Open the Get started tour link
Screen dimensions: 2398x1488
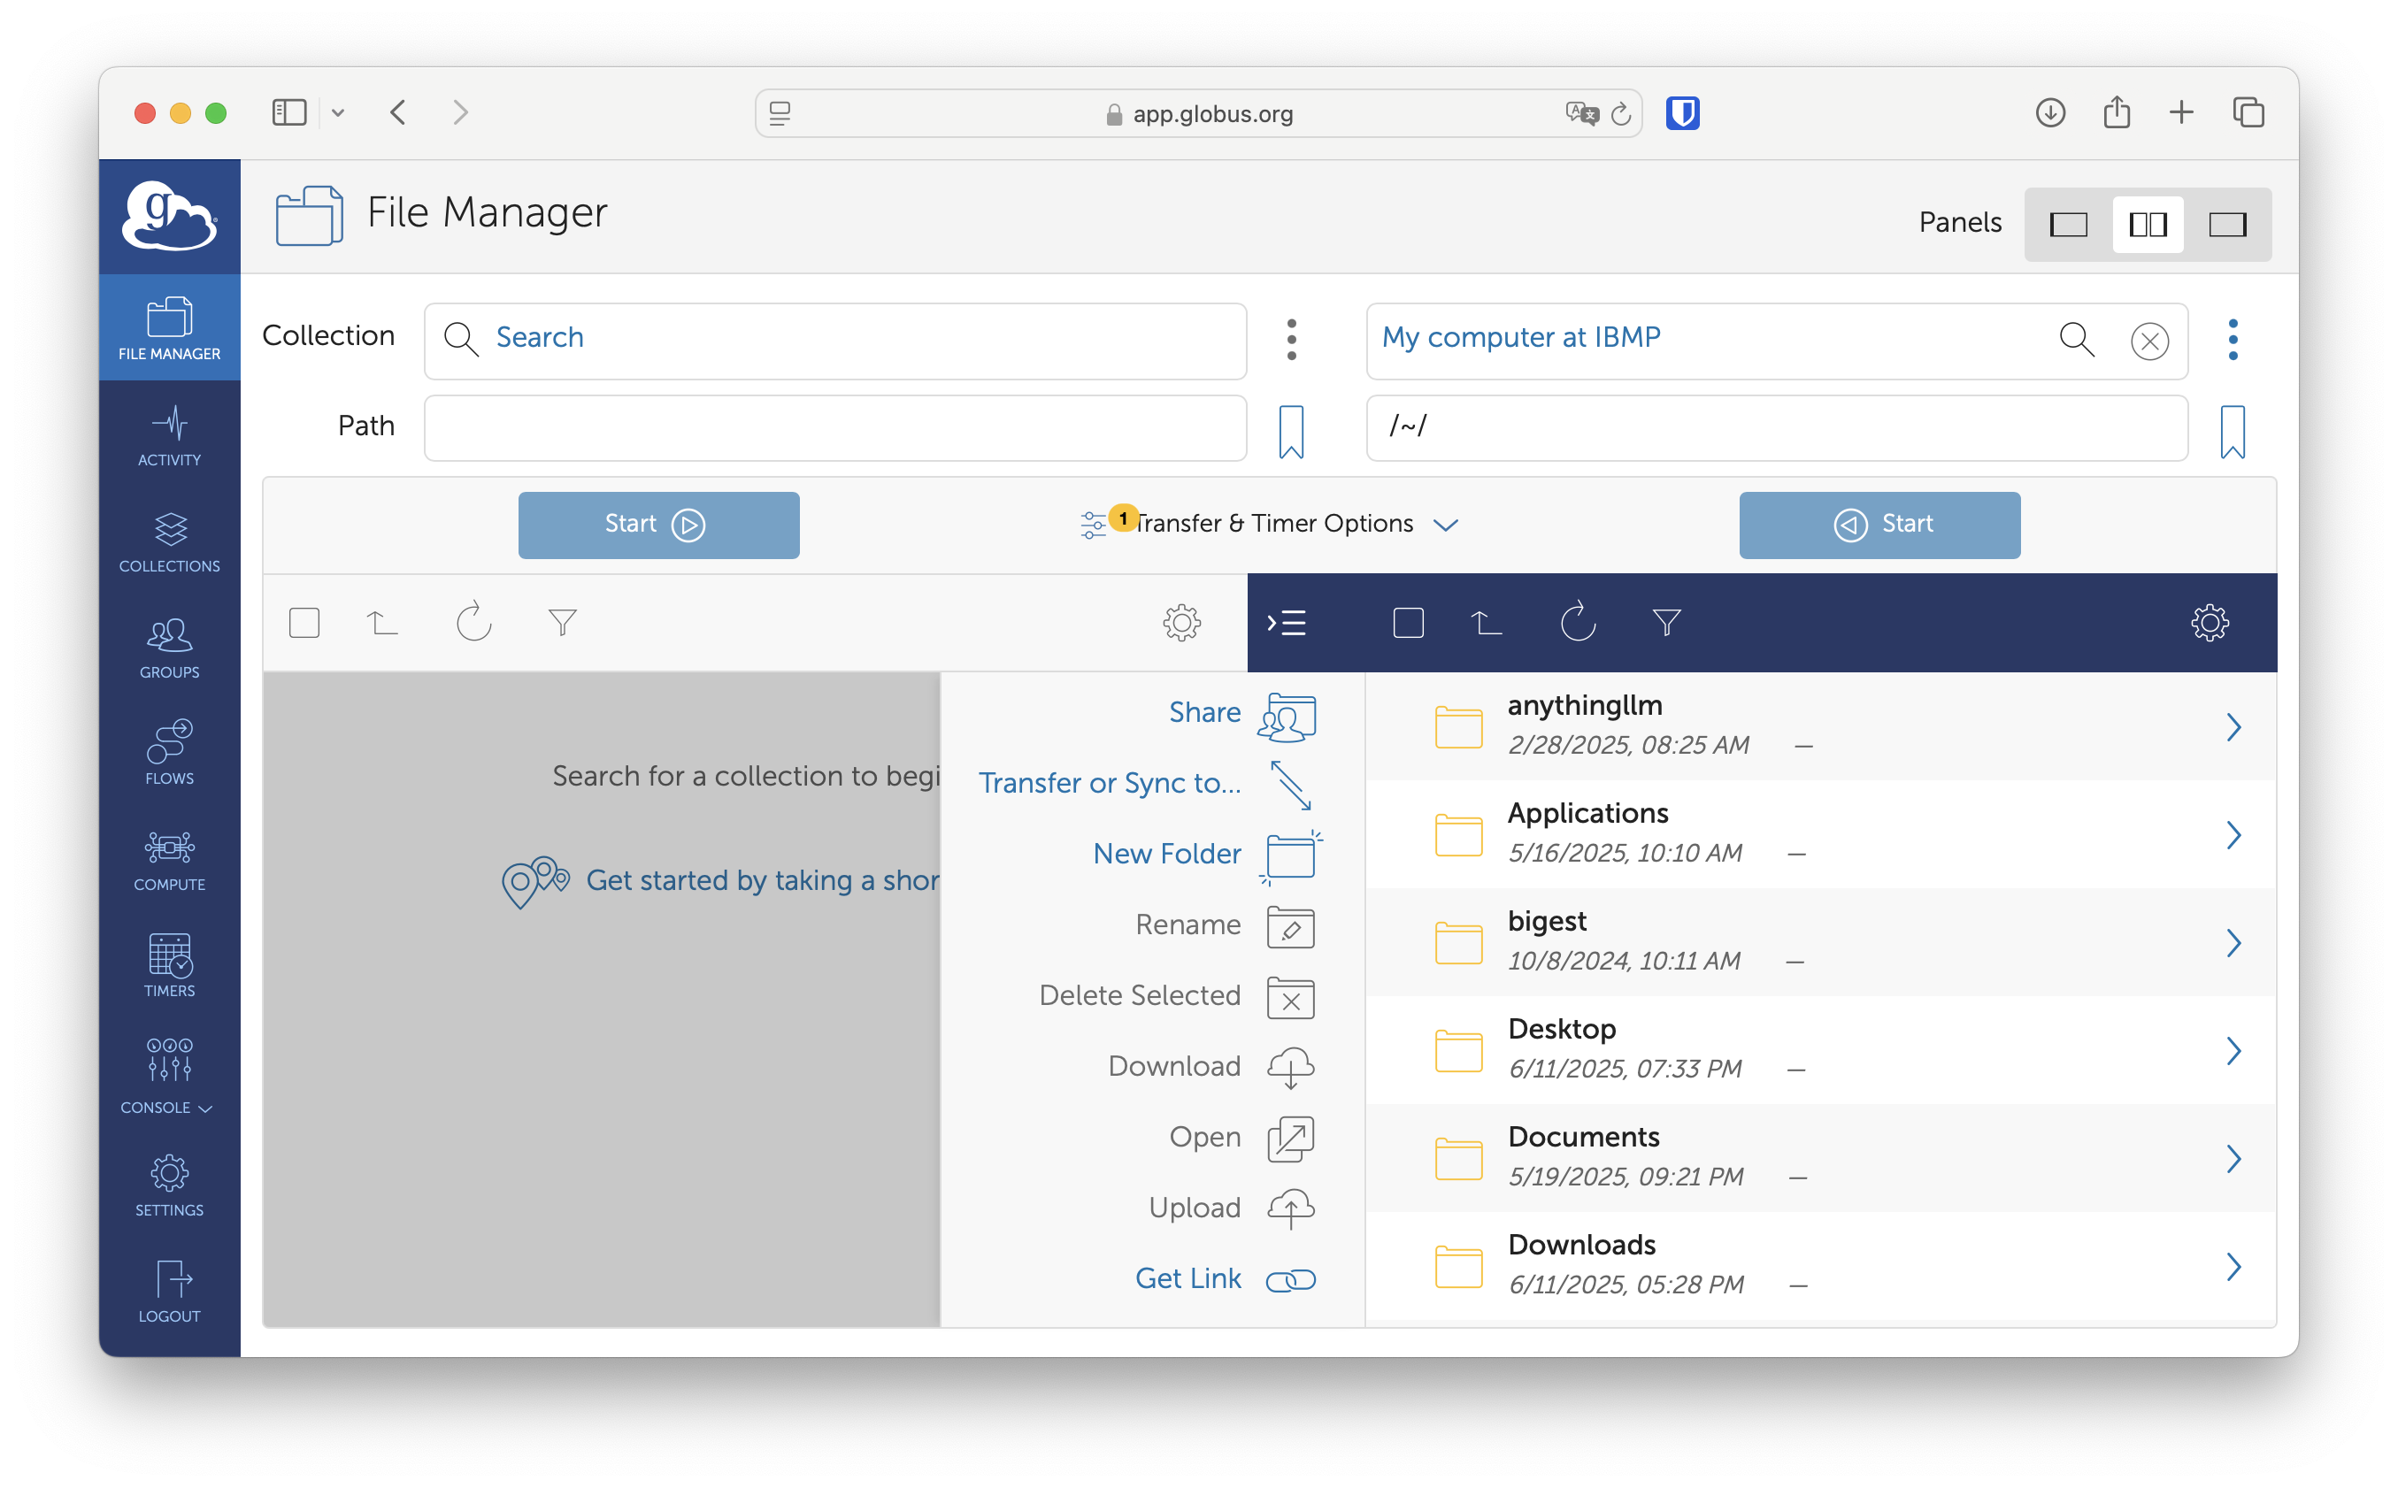(x=720, y=880)
